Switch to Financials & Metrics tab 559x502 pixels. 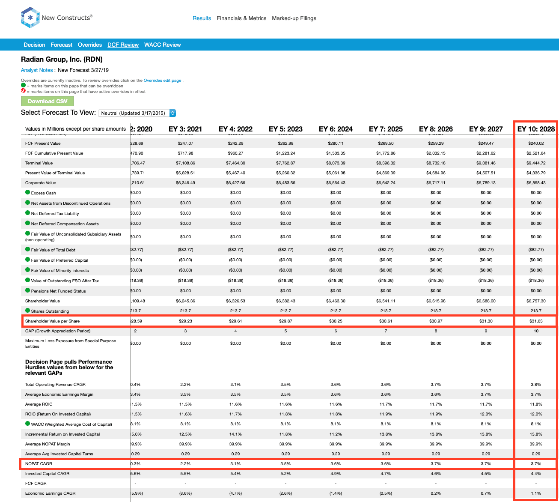(x=241, y=18)
